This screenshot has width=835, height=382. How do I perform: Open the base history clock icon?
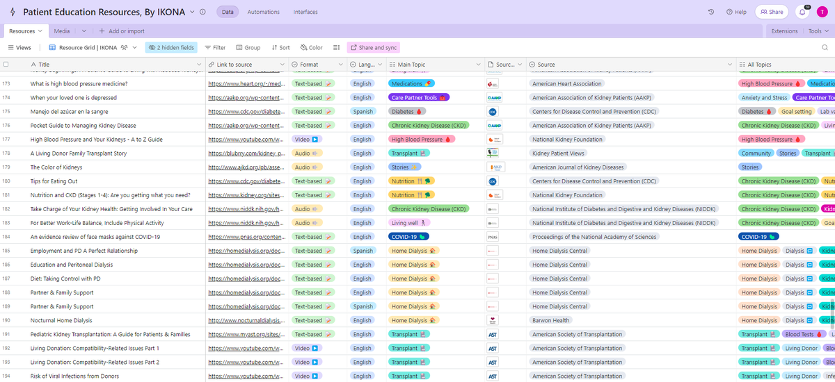[x=710, y=12]
